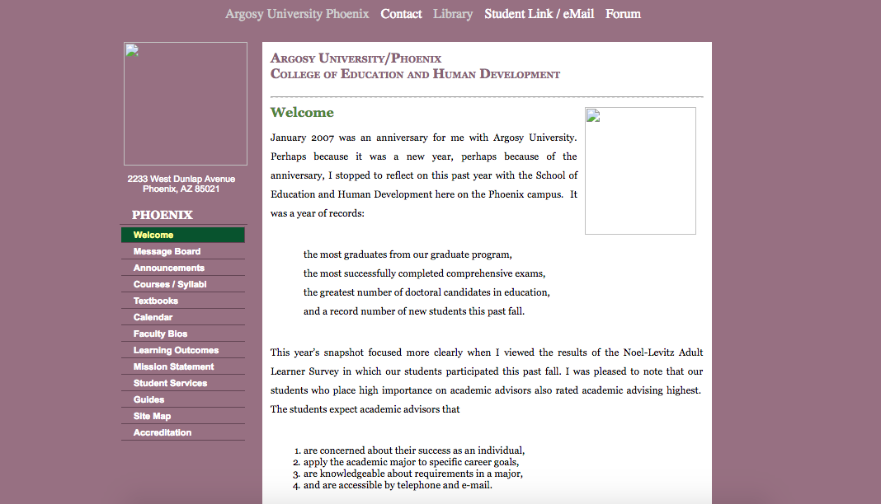Image resolution: width=881 pixels, height=504 pixels.
Task: Click list item 'apply the academic major'
Action: (x=412, y=462)
